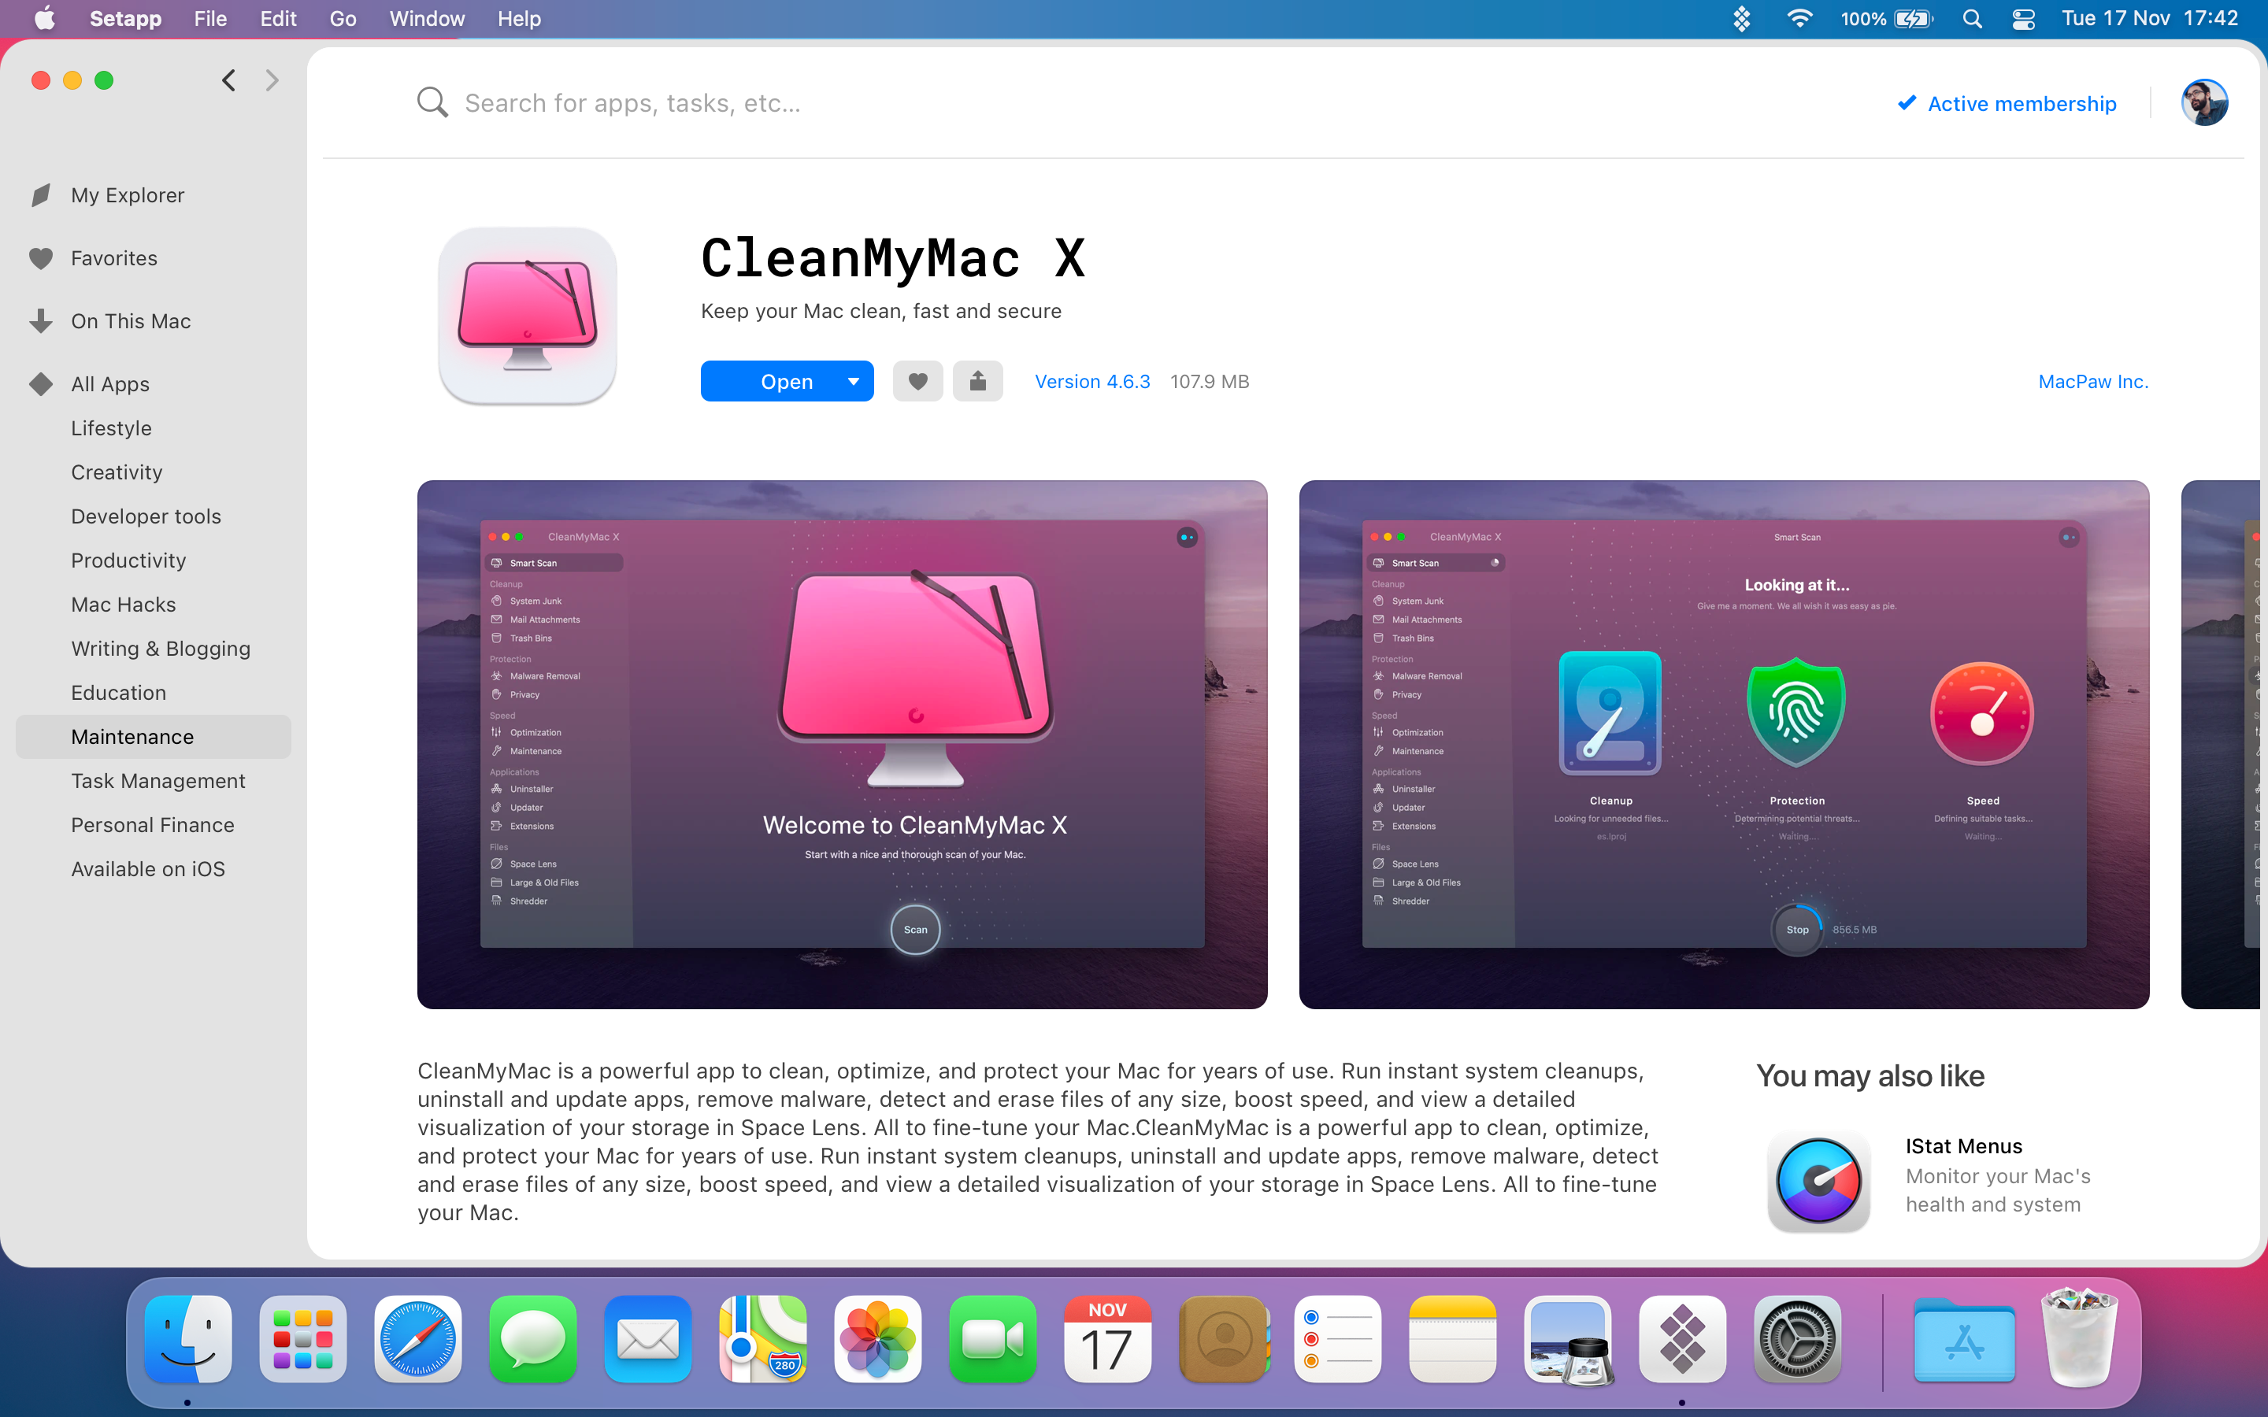Image resolution: width=2268 pixels, height=1417 pixels.
Task: Go forward with the right chevron arrow
Action: tap(272, 80)
